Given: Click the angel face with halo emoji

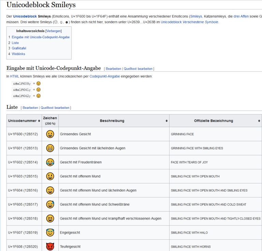Looking at the screenshot, I should (x=50, y=232).
